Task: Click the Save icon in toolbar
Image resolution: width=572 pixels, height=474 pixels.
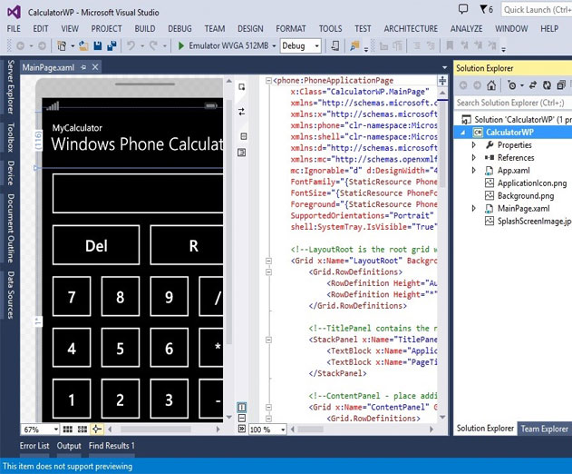Action: [97, 46]
